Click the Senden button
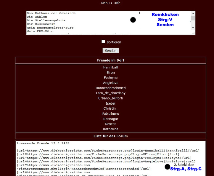 tap(111, 51)
